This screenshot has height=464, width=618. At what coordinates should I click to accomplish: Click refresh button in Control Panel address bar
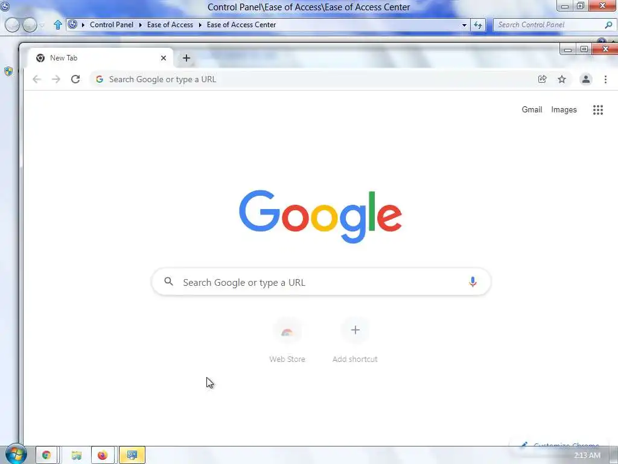tap(478, 25)
